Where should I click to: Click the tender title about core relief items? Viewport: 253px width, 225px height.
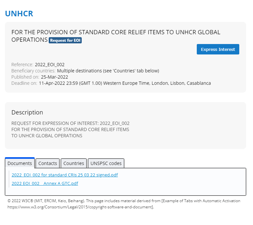pyautogui.click(x=116, y=33)
